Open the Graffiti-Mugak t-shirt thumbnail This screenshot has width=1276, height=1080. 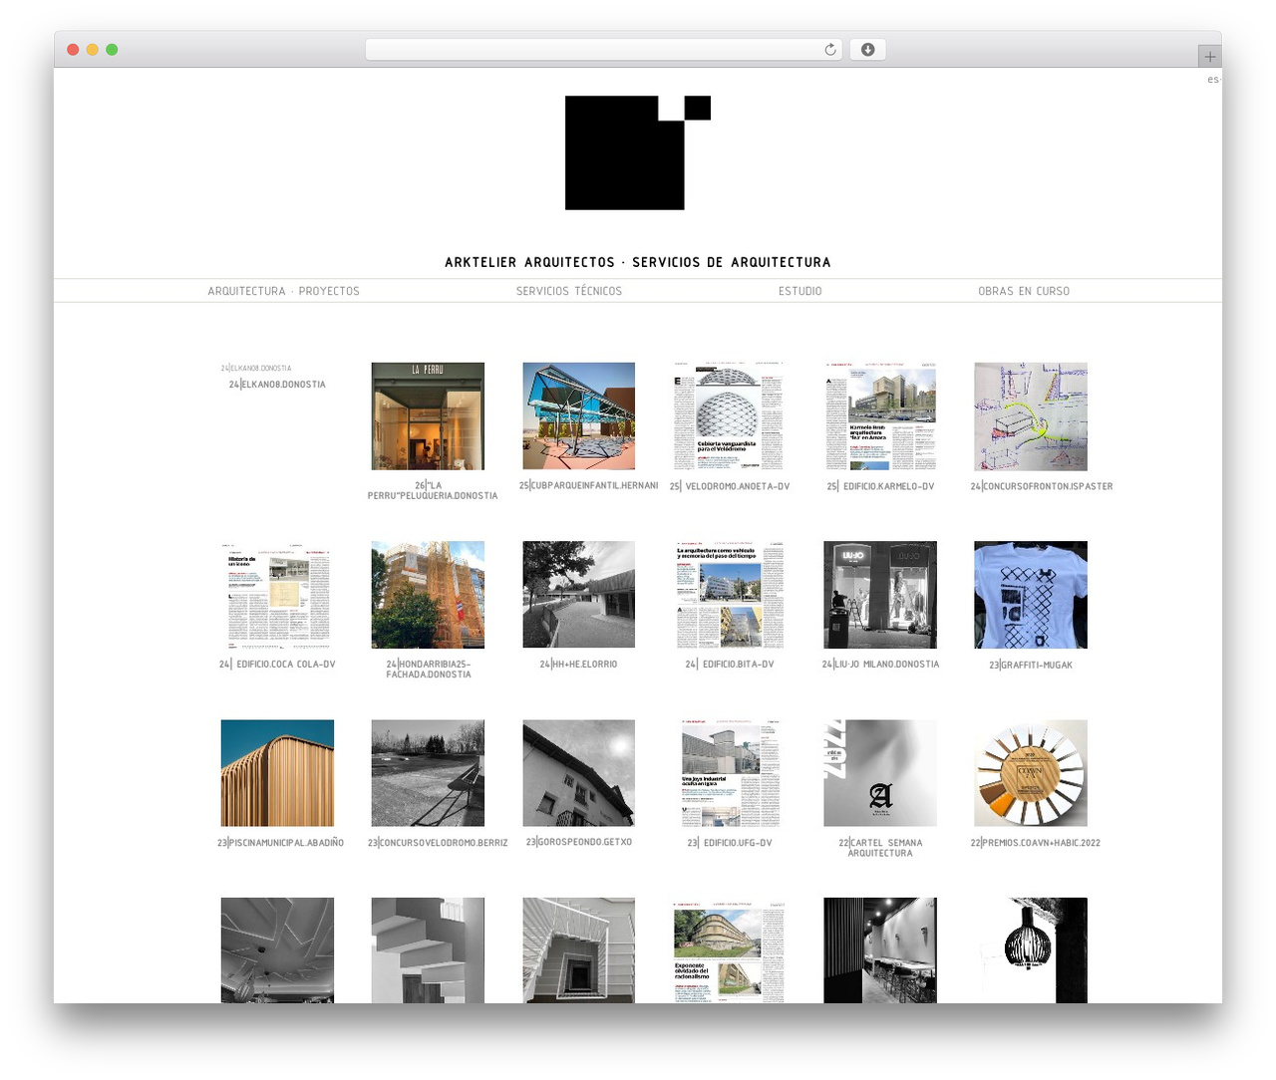(1031, 595)
